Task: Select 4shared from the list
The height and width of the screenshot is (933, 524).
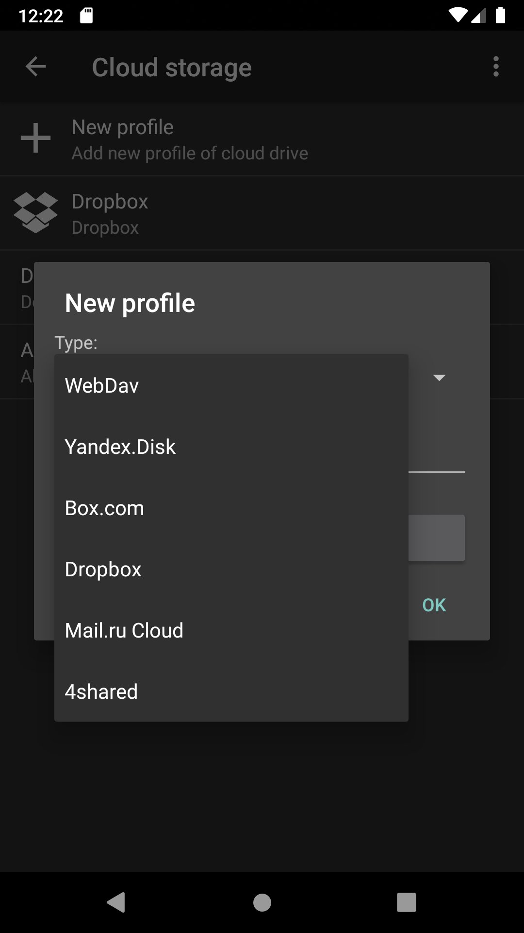Action: (x=231, y=691)
